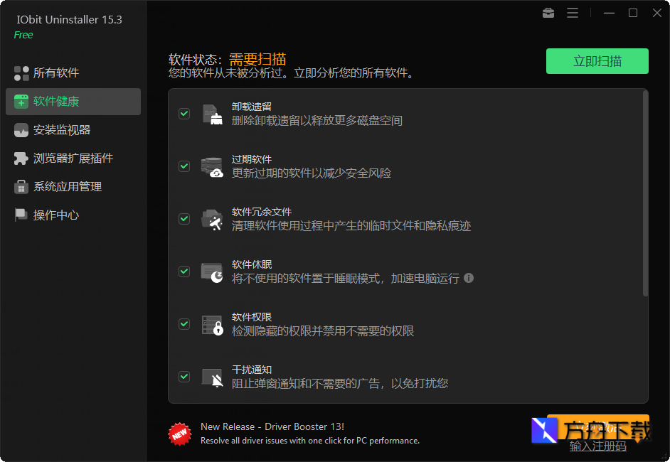The width and height of the screenshot is (670, 462).
Task: Click the 输入注册码 link
Action: (600, 446)
